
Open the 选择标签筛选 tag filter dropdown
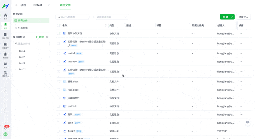click(111, 17)
